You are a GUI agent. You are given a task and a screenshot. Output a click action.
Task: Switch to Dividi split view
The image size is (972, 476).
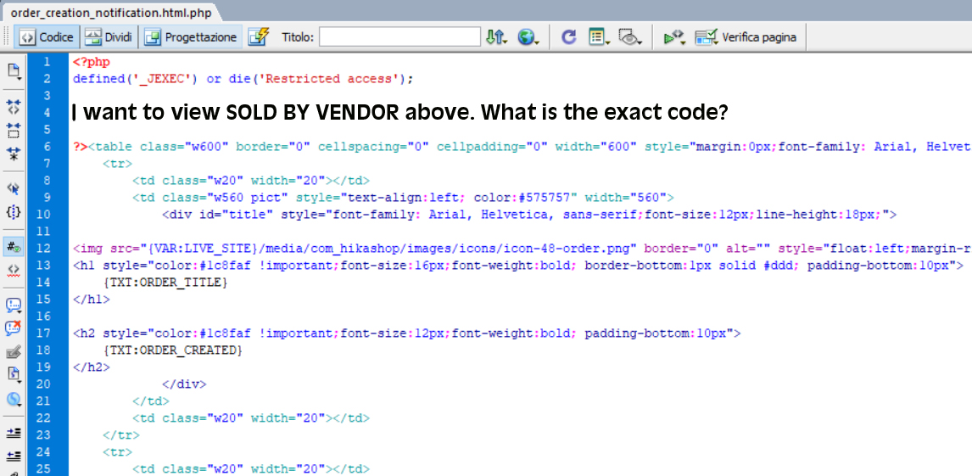[x=109, y=37]
